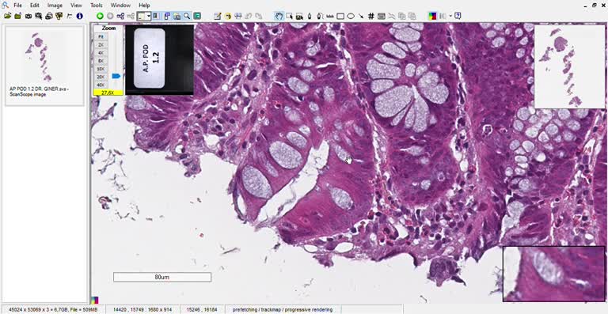
Task: Set zoom to 20X
Action: pos(101,77)
